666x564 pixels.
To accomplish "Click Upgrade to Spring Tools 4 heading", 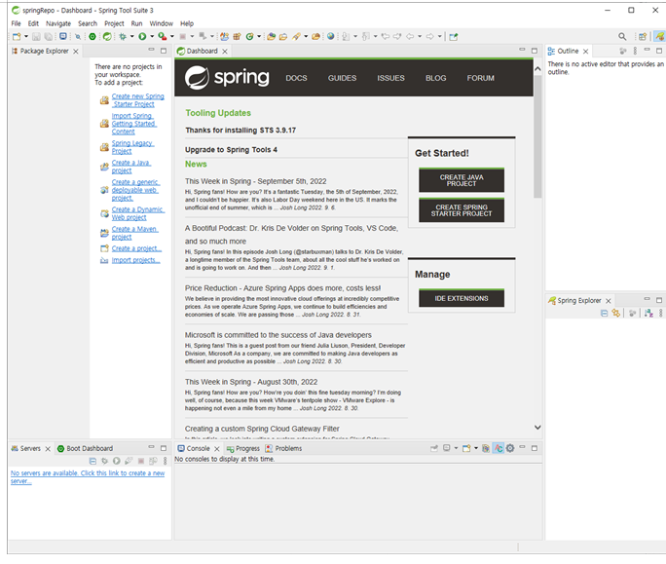I will click(x=231, y=150).
